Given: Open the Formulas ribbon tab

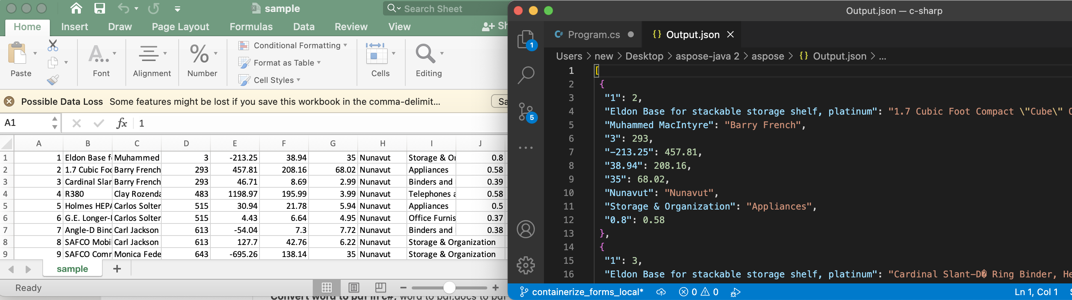Looking at the screenshot, I should (x=251, y=27).
